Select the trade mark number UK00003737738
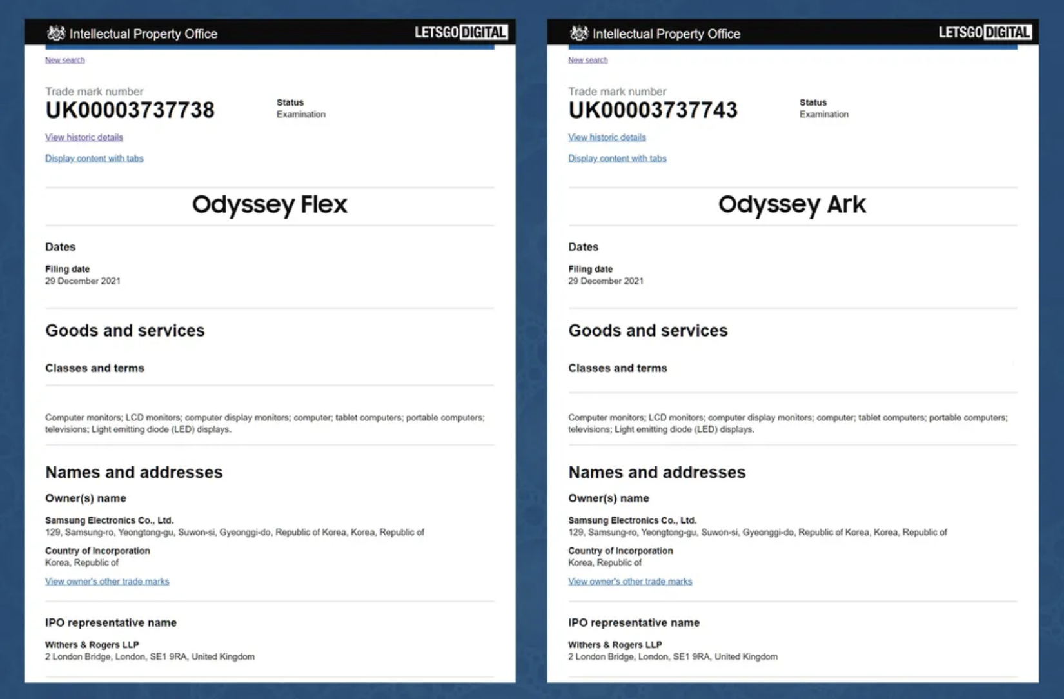Screen dimensions: 1064x699 [x=130, y=110]
